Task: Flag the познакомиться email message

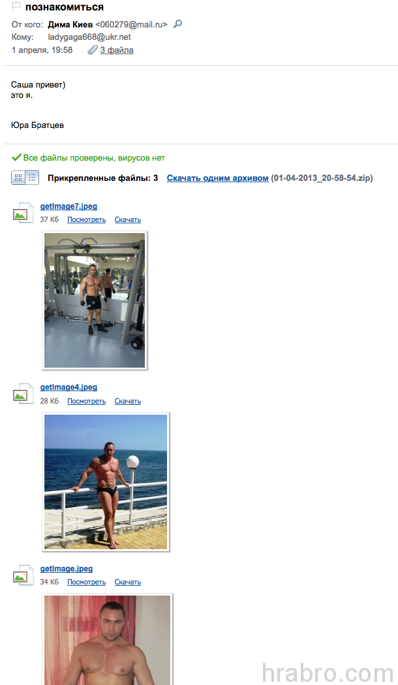Action: tap(16, 7)
